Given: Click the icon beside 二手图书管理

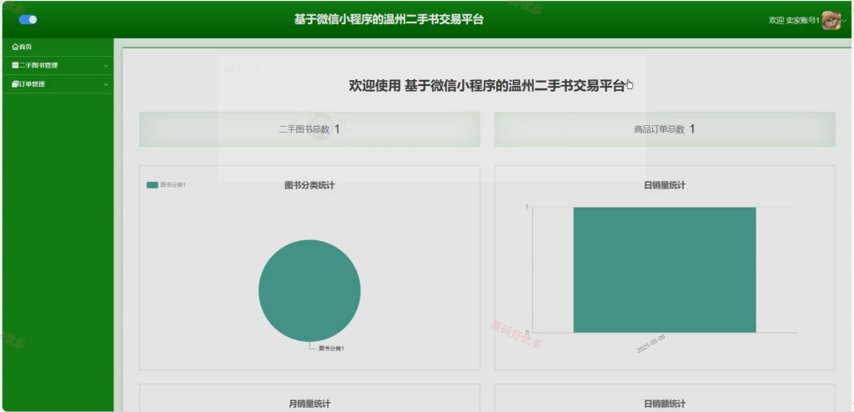Looking at the screenshot, I should (15, 65).
